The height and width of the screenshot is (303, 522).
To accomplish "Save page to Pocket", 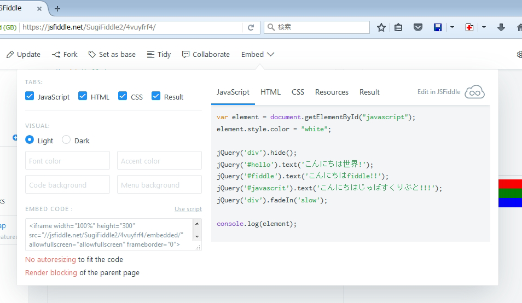I will (x=418, y=27).
